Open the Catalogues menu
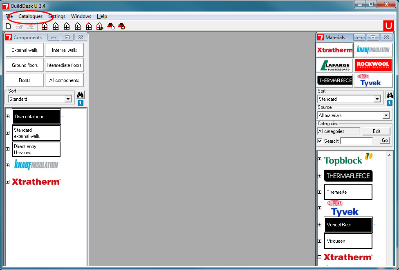This screenshot has height=270, width=399. 31,16
